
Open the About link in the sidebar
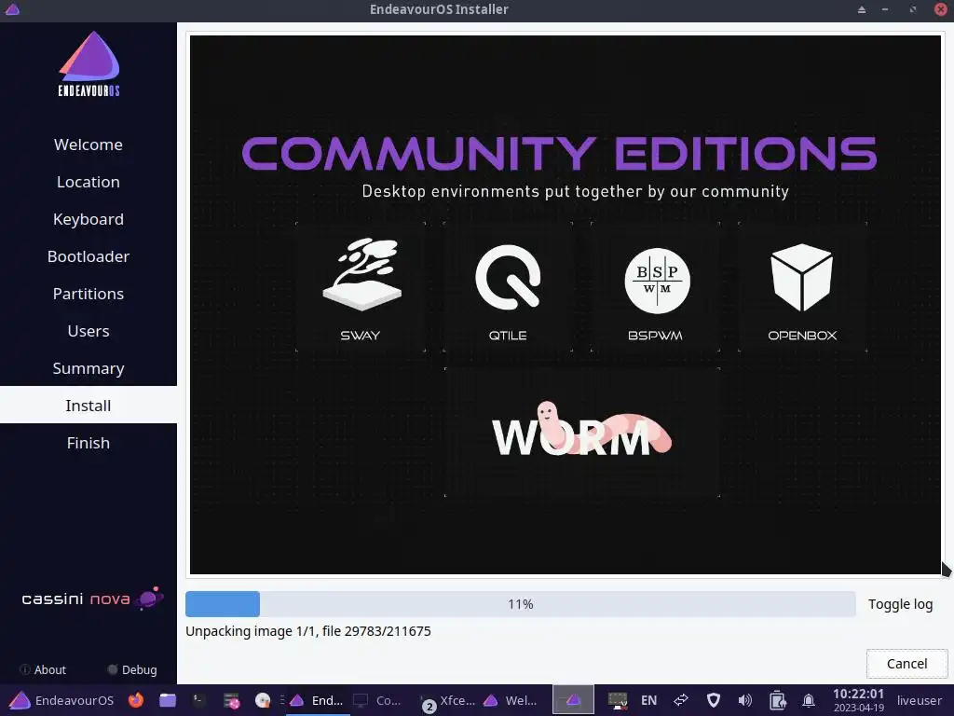coord(43,669)
